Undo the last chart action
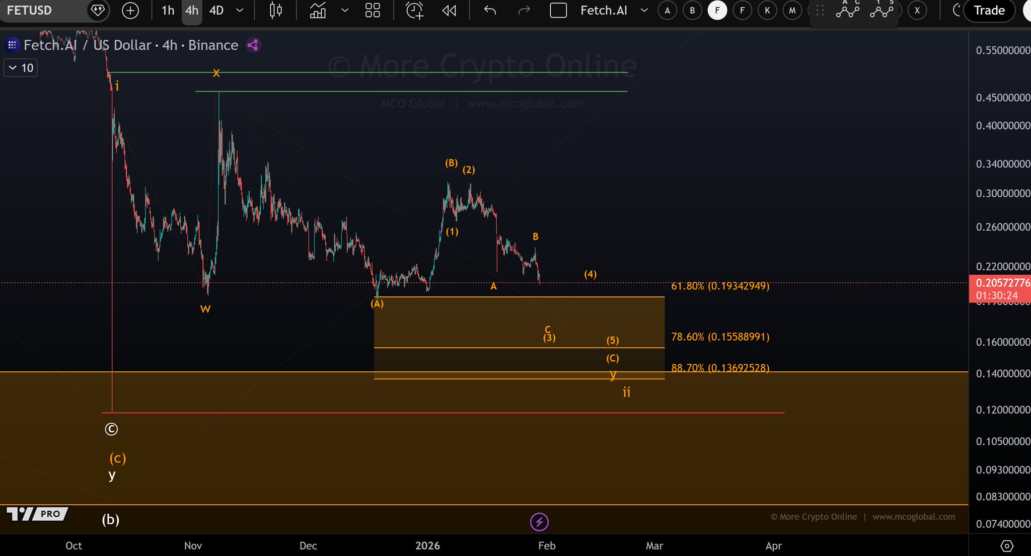Screen dimensions: 1031x556 point(490,11)
